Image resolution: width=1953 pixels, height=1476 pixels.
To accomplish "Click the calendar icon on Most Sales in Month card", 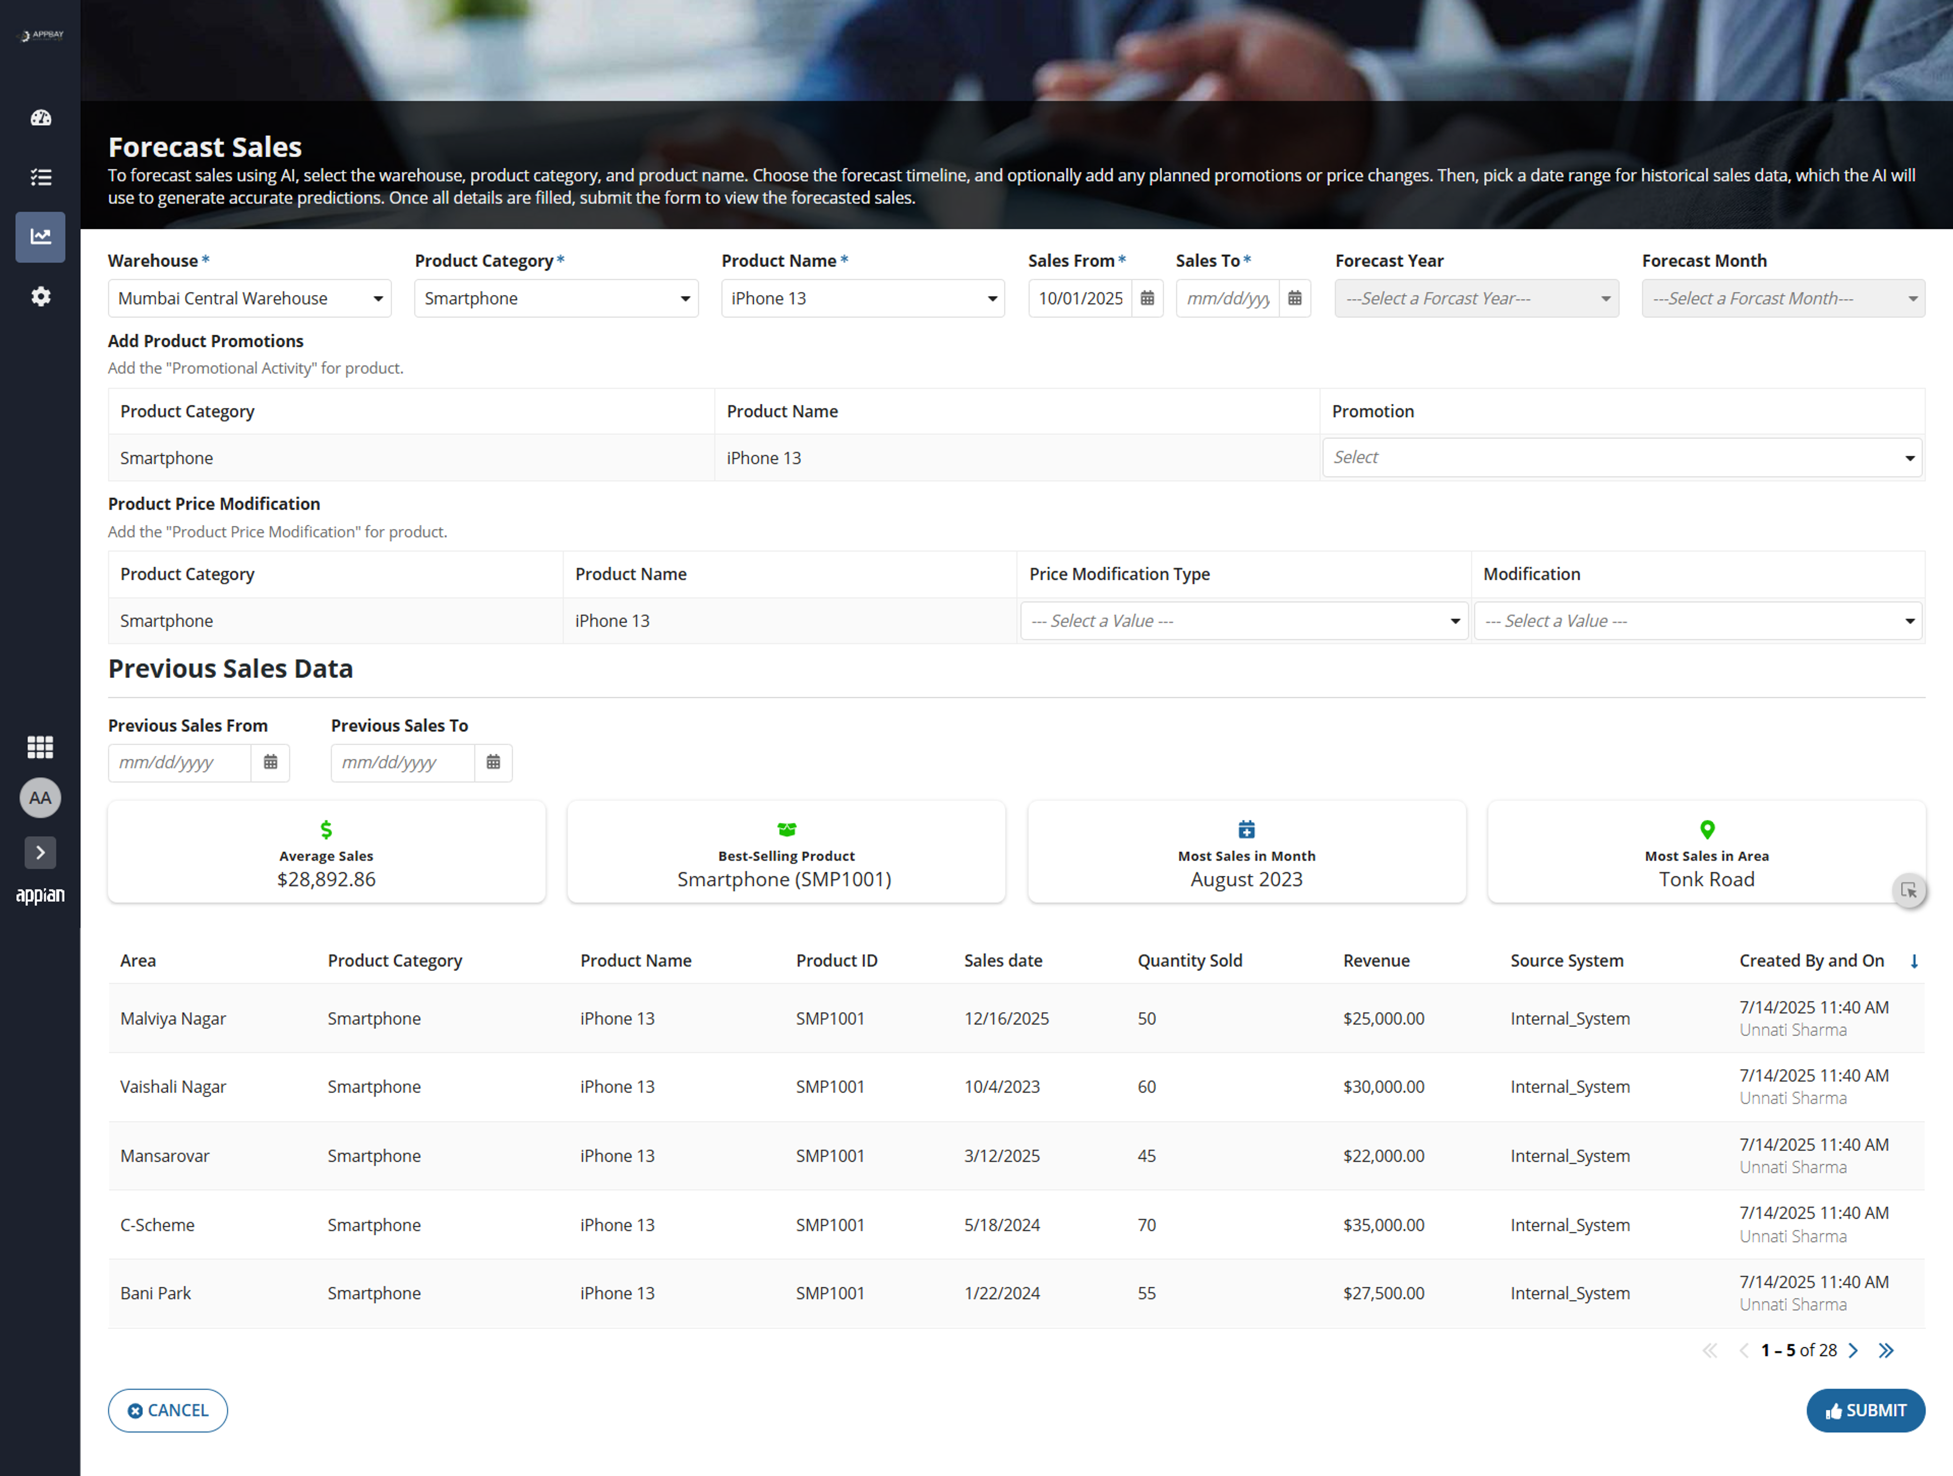I will (x=1247, y=829).
